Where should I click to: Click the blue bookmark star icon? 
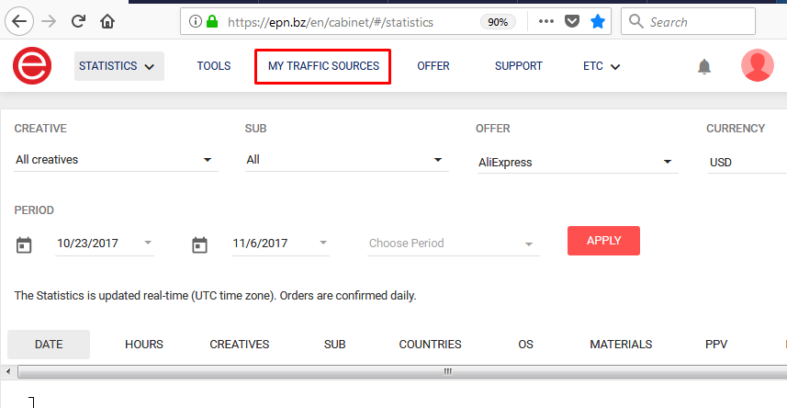(x=597, y=21)
